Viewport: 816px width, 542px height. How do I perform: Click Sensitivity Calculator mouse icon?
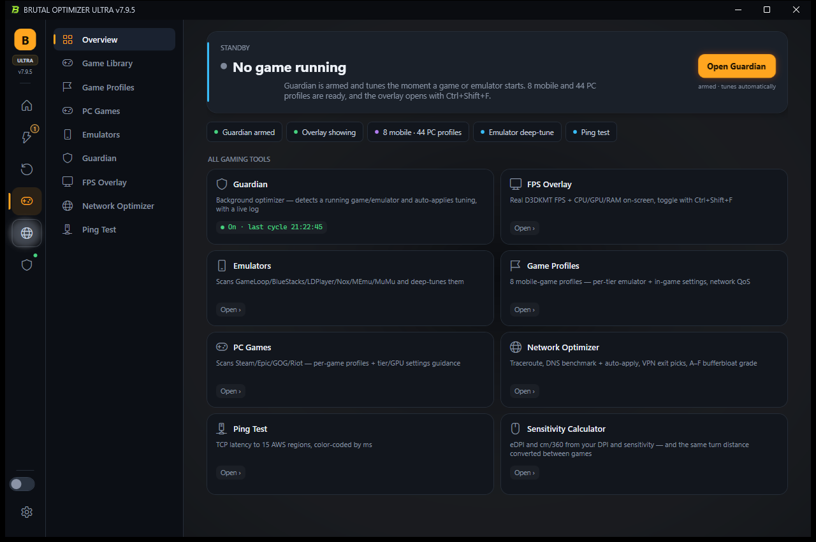click(516, 429)
